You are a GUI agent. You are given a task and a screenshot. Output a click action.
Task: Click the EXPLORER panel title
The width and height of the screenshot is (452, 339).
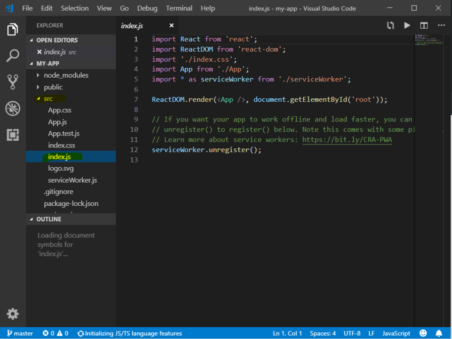click(x=49, y=25)
